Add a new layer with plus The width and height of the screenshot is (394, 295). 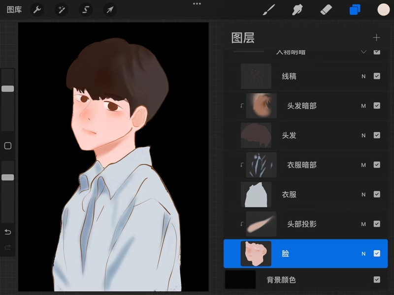376,38
